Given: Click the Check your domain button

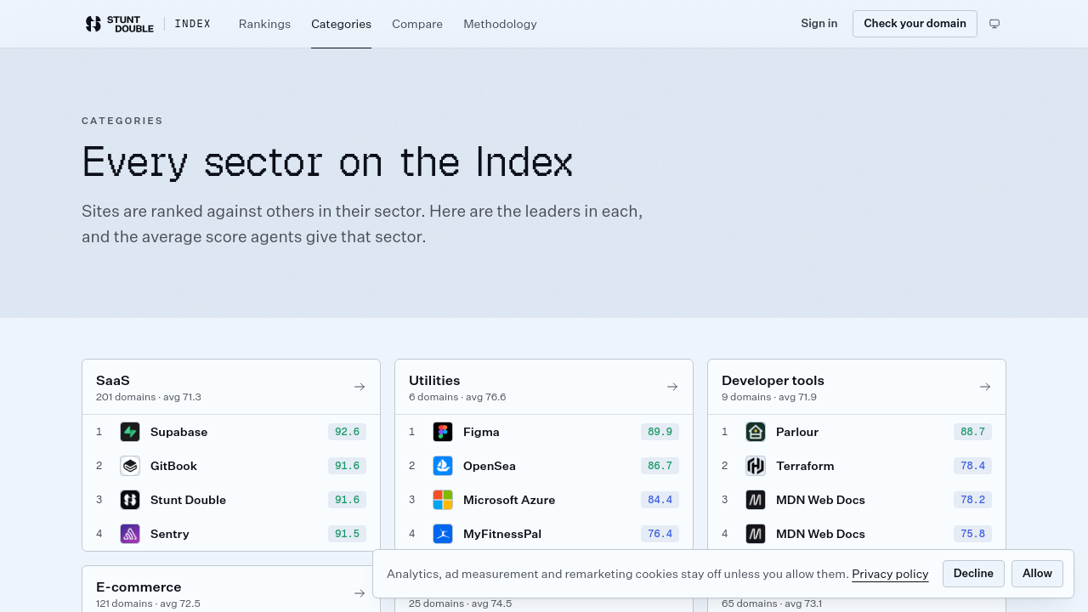Looking at the screenshot, I should 915,24.
